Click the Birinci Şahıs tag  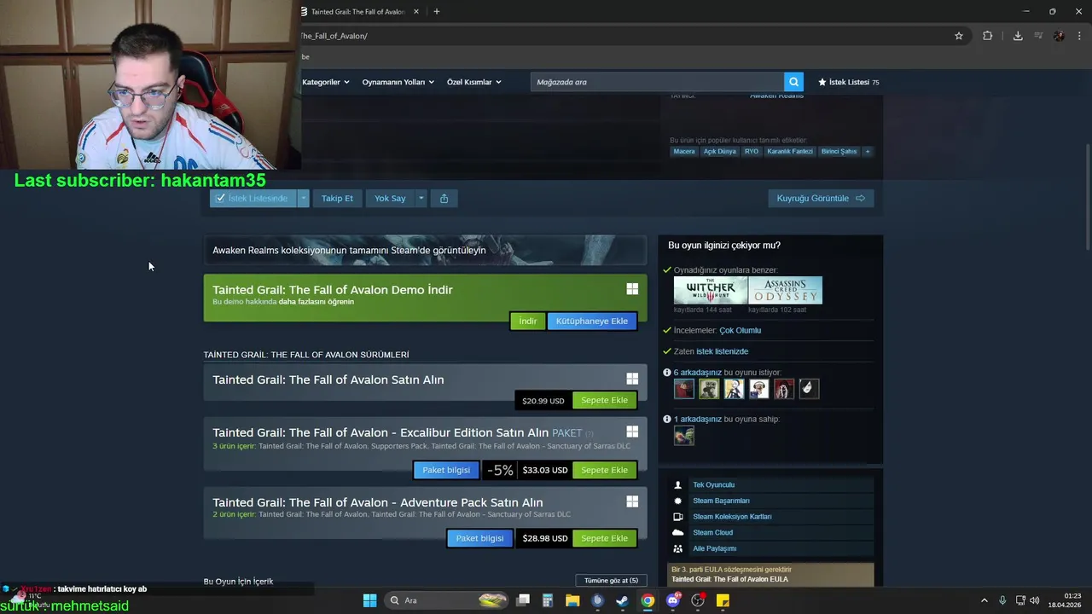click(839, 151)
